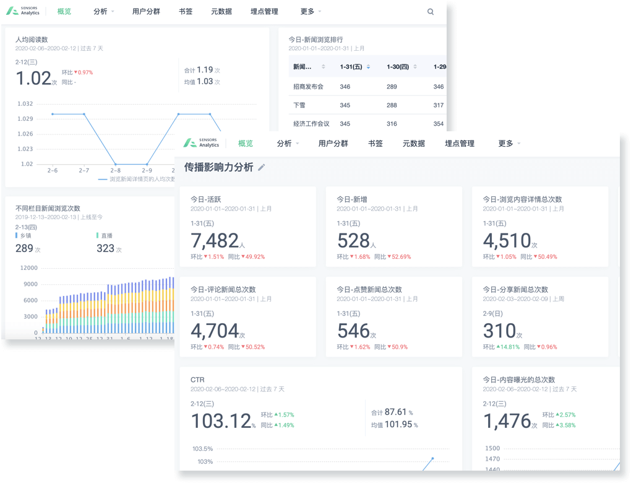The height and width of the screenshot is (483, 631).
Task: Click the search icon in the back window
Action: [431, 12]
